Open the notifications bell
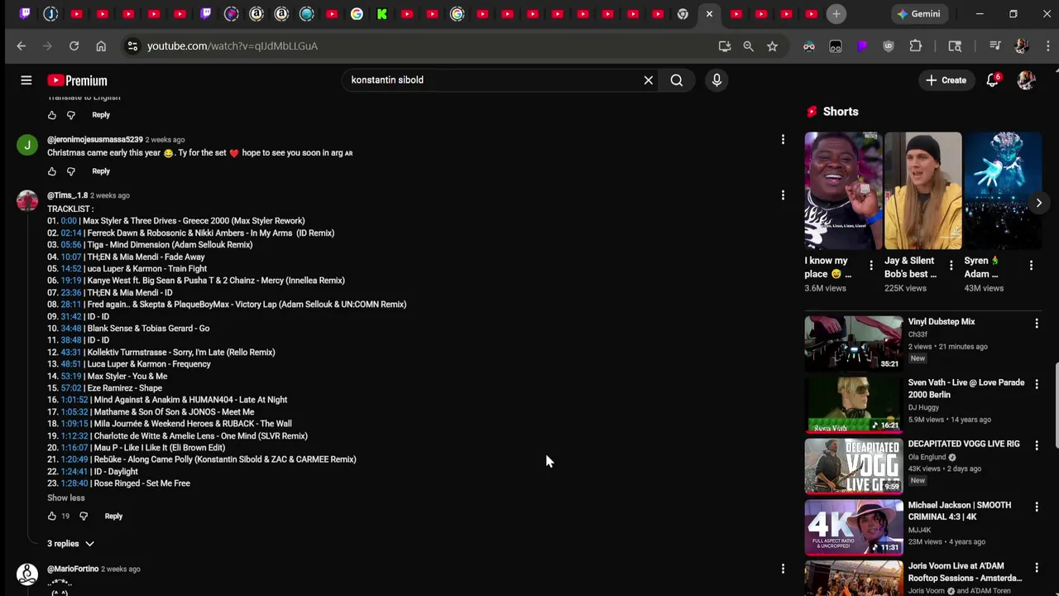Screen dimensions: 1059x596 pyautogui.click(x=992, y=80)
